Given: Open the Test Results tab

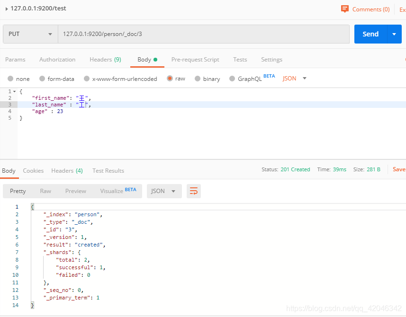Looking at the screenshot, I should (108, 171).
